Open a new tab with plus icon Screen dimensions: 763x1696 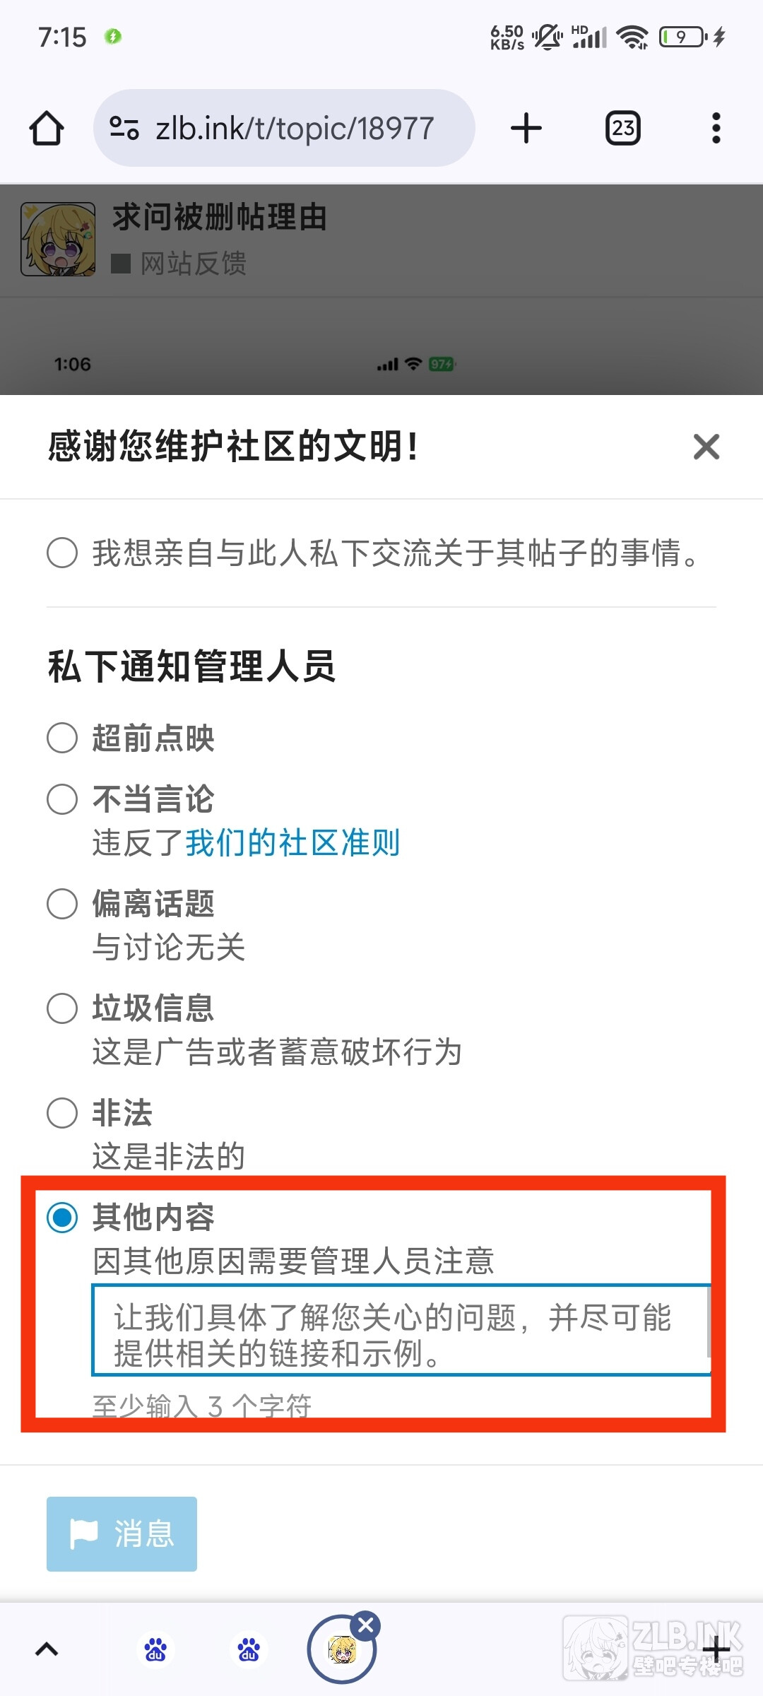pyautogui.click(x=526, y=129)
